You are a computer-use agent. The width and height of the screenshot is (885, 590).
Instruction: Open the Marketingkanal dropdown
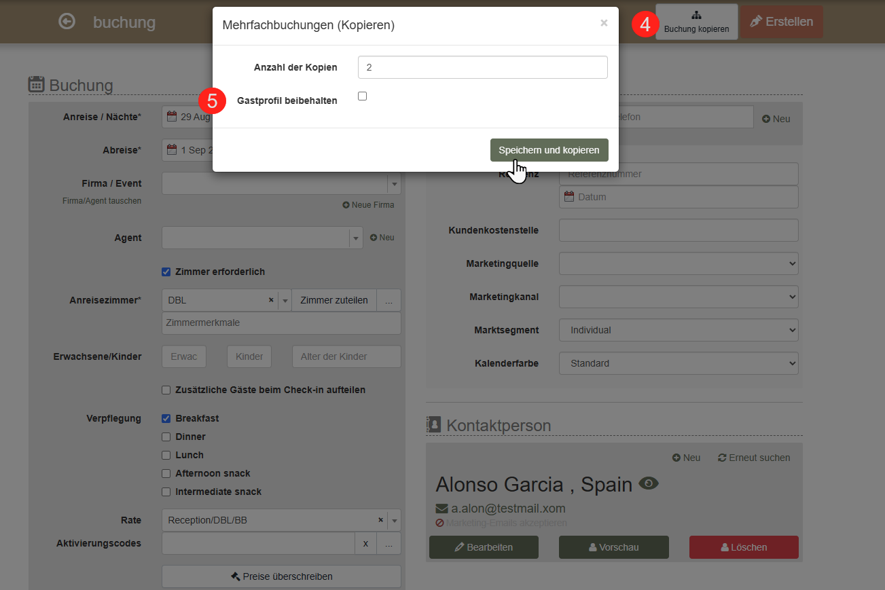(x=679, y=297)
